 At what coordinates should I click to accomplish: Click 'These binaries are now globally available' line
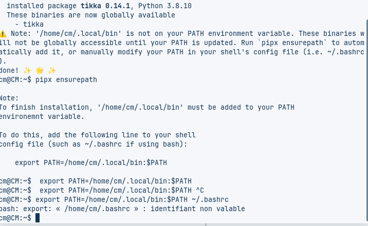pyautogui.click(x=91, y=15)
